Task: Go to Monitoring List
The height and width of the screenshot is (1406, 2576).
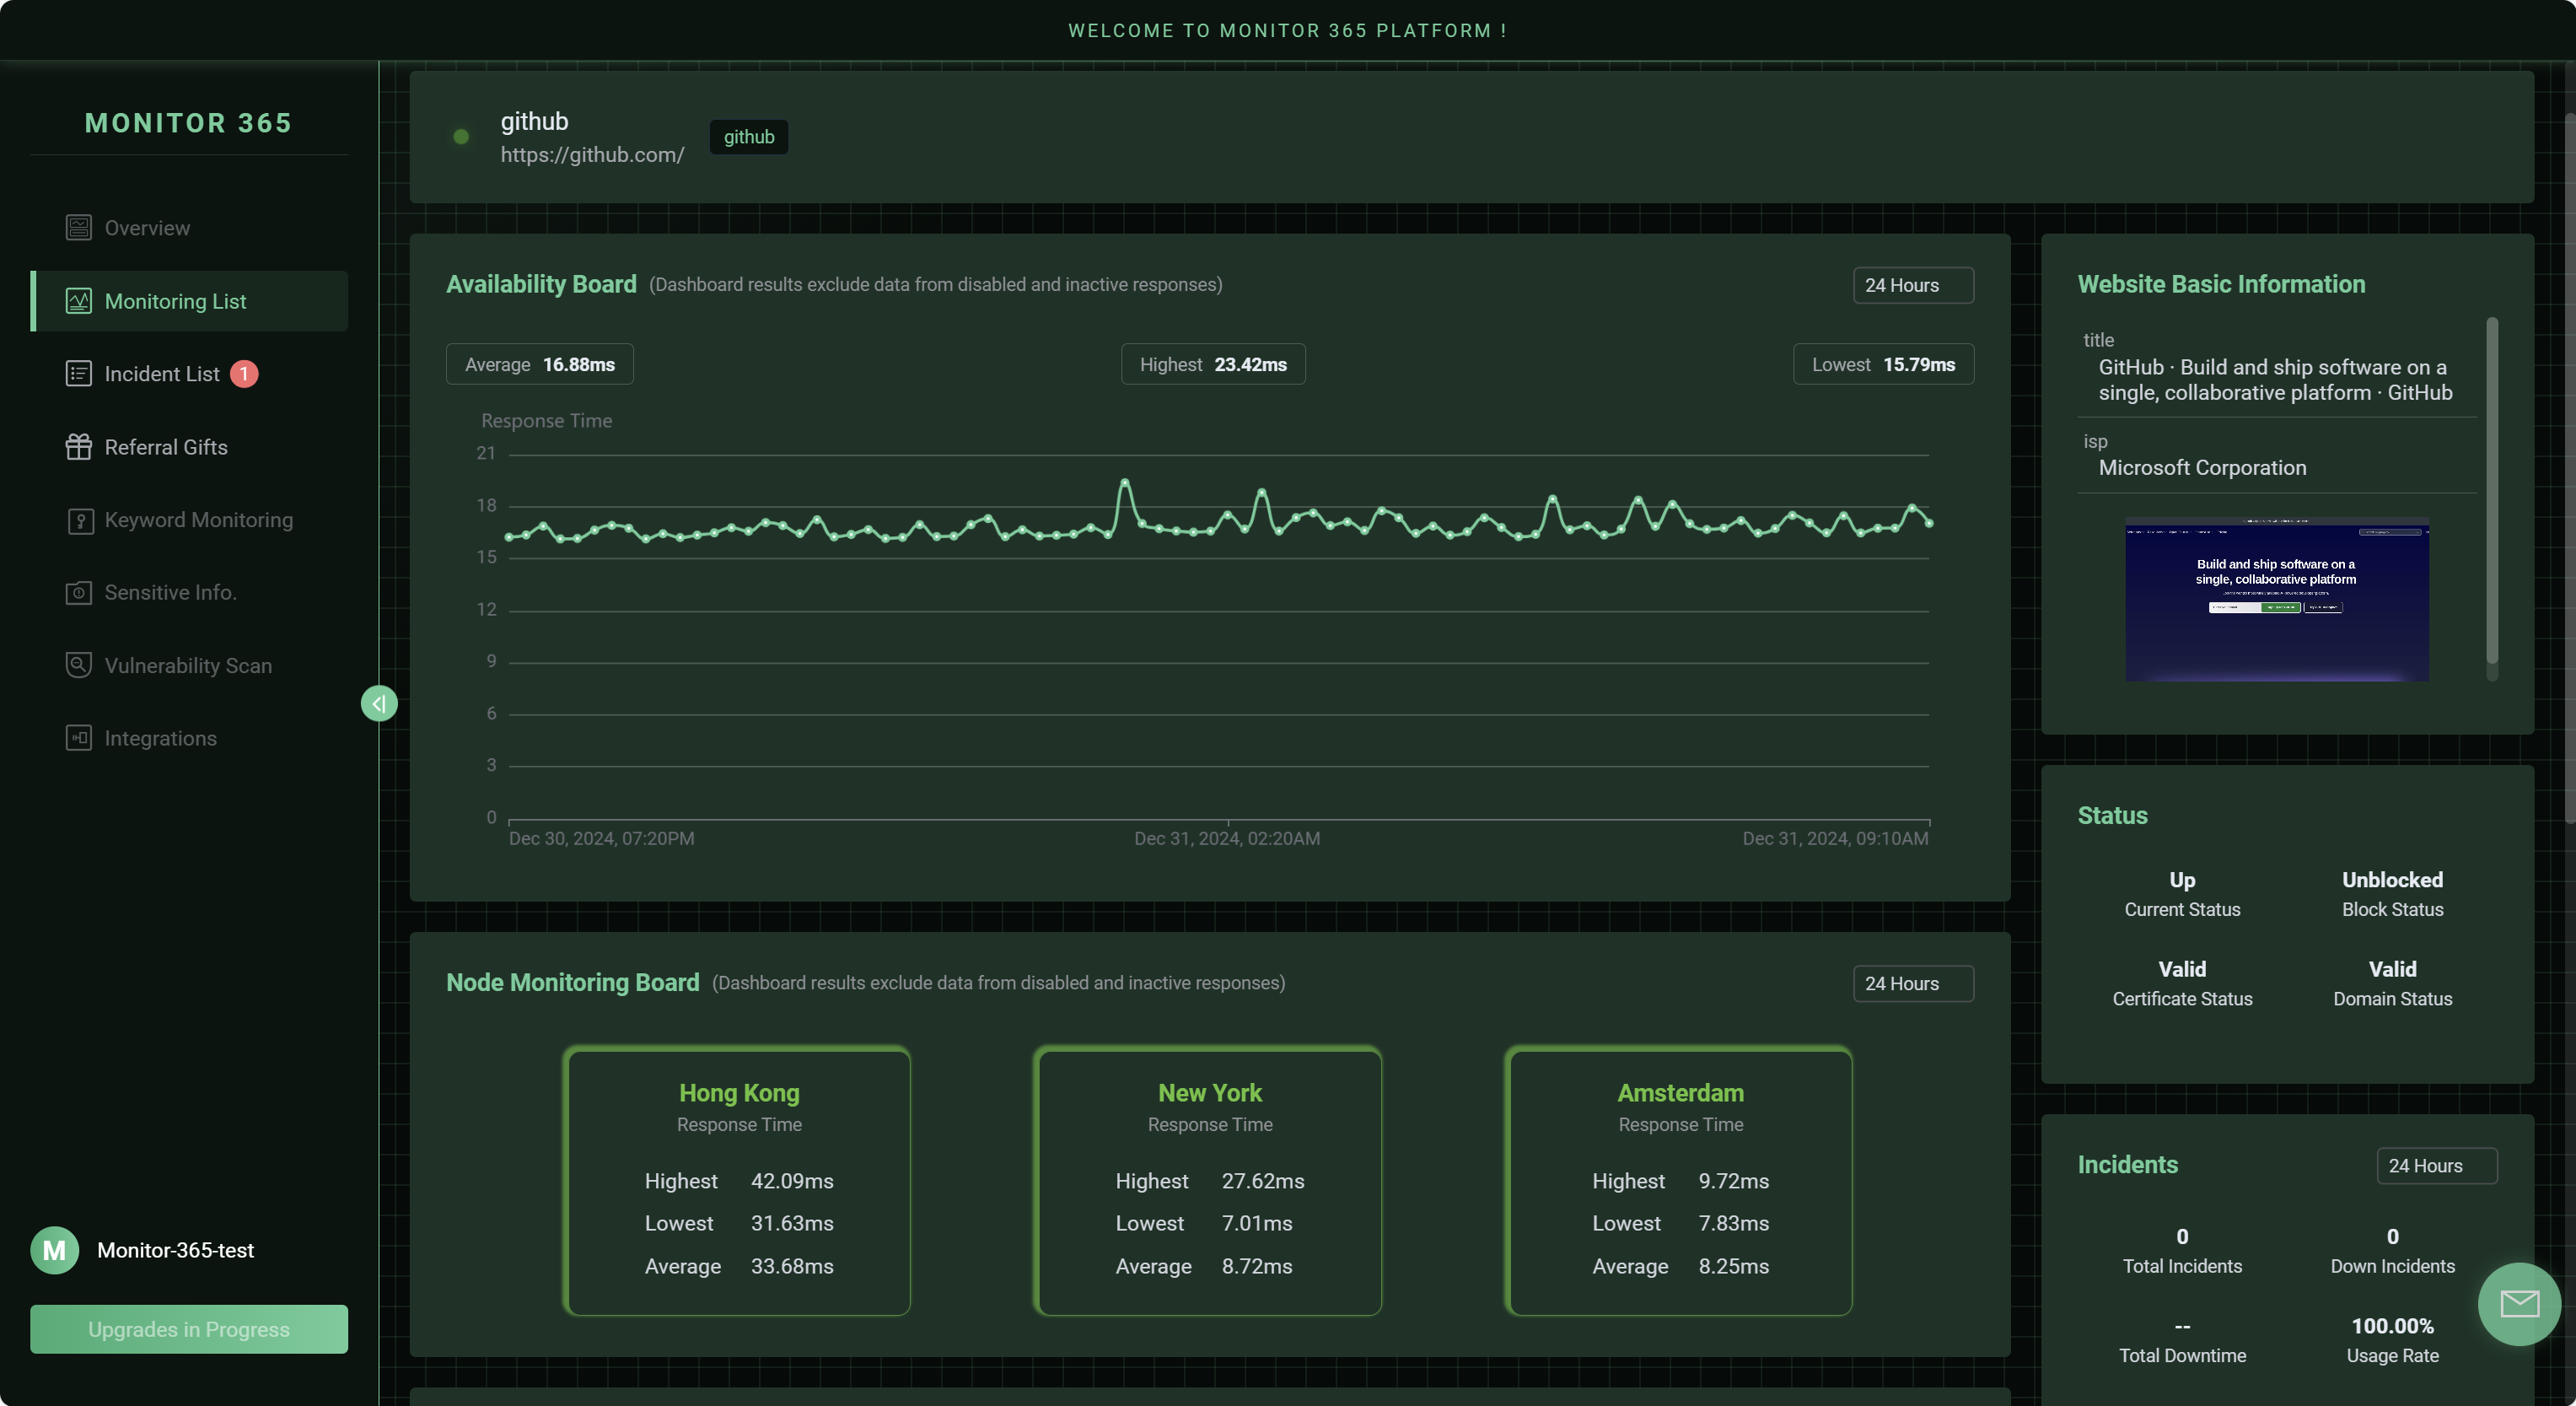Action: pos(189,301)
